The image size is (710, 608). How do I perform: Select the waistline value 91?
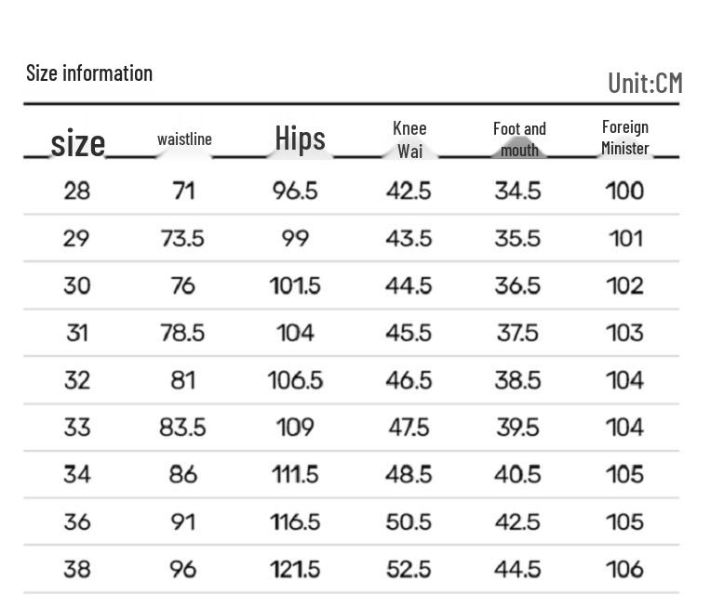point(183,522)
